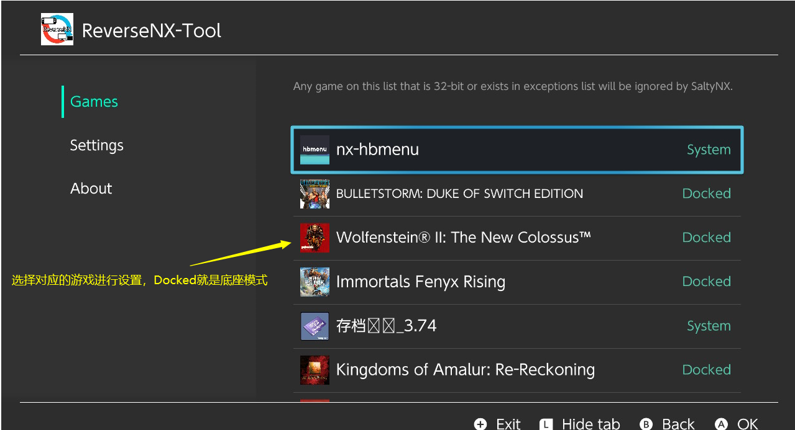Open the Games tab
The image size is (795, 430).
(94, 102)
